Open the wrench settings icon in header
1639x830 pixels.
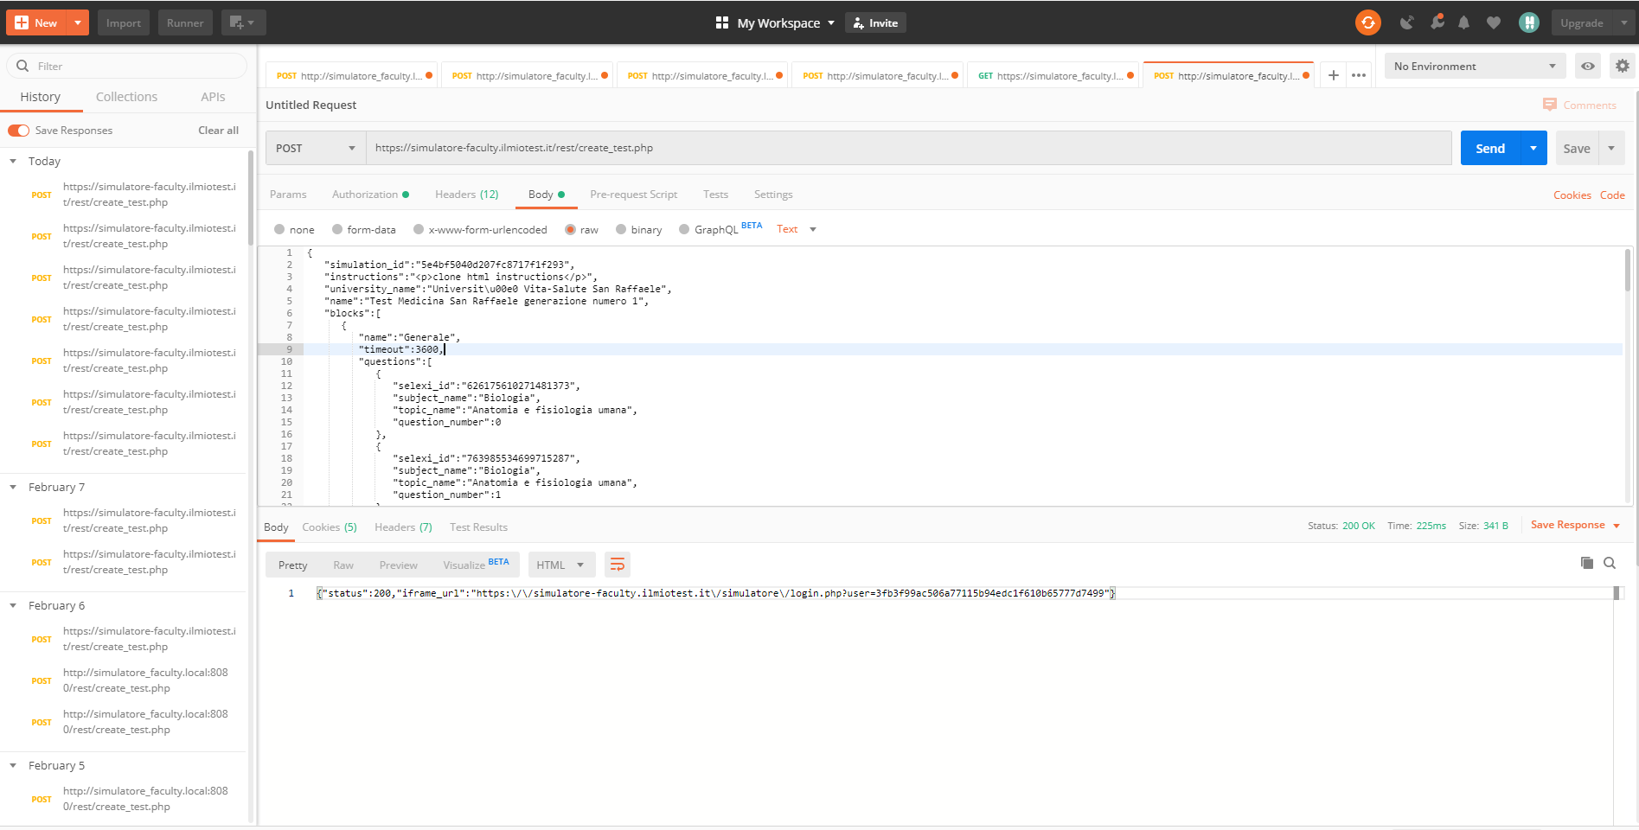click(1437, 22)
